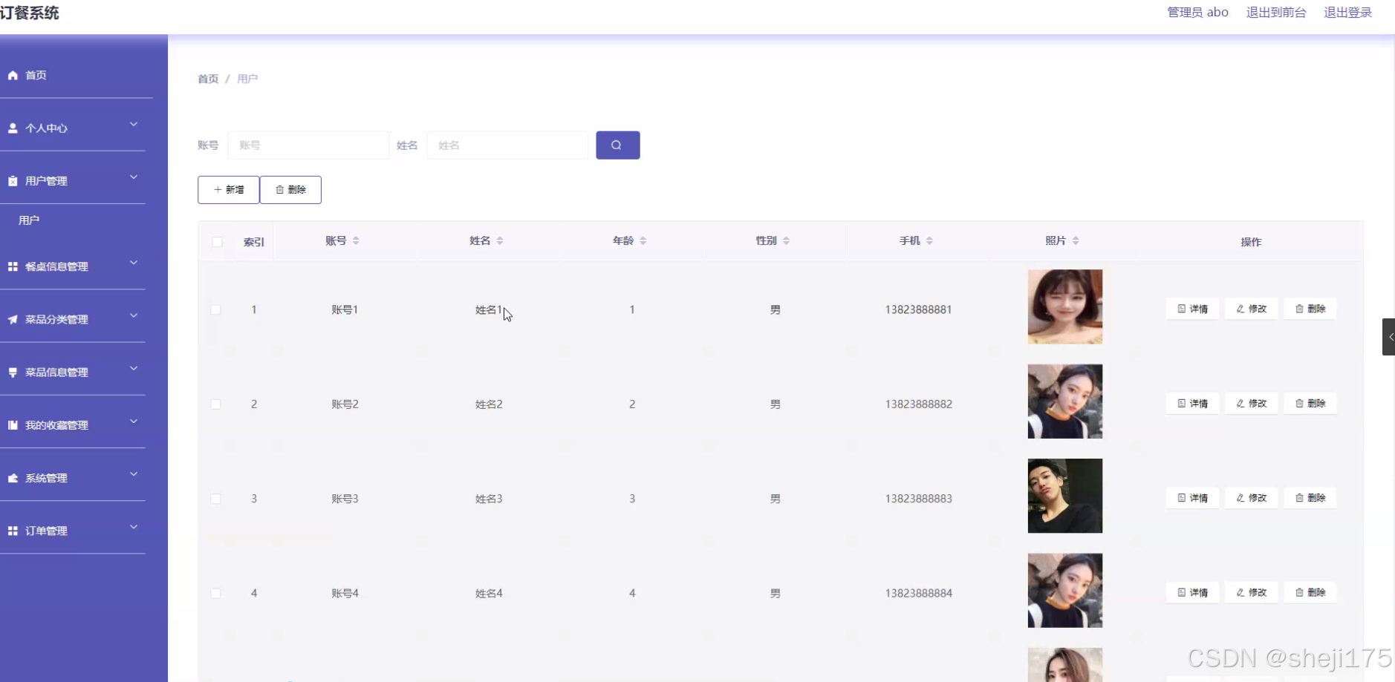Check the row checkbox for 账号1

(215, 309)
